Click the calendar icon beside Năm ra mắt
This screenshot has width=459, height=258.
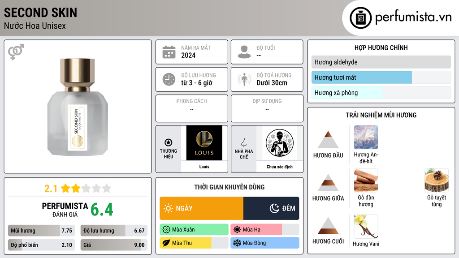169,52
